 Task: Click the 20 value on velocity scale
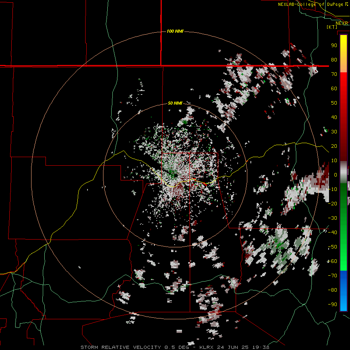click(x=334, y=146)
